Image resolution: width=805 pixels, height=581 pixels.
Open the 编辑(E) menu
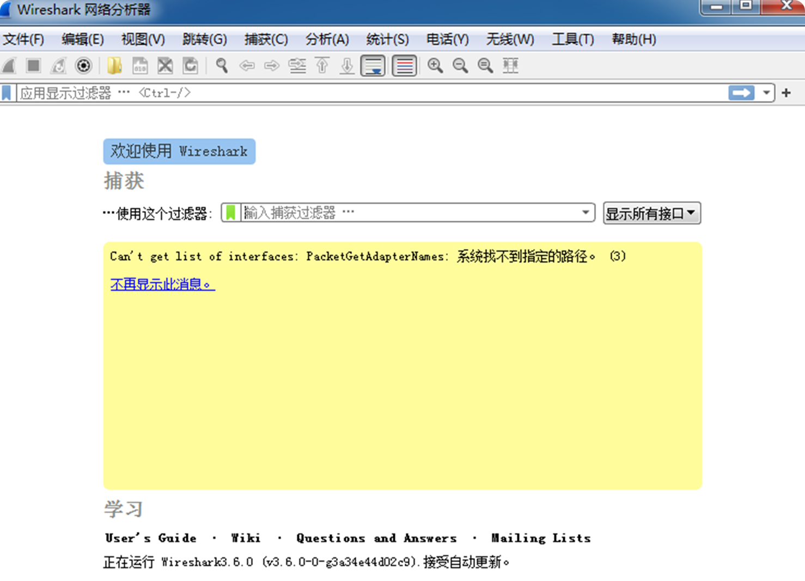[x=82, y=39]
